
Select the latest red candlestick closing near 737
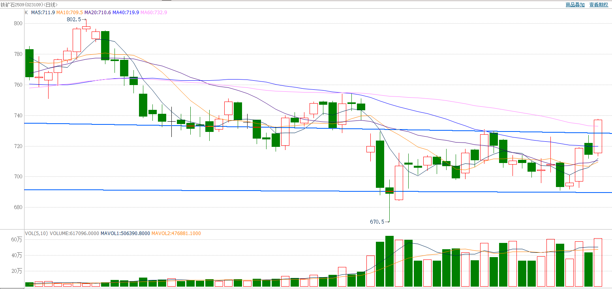coord(598,136)
